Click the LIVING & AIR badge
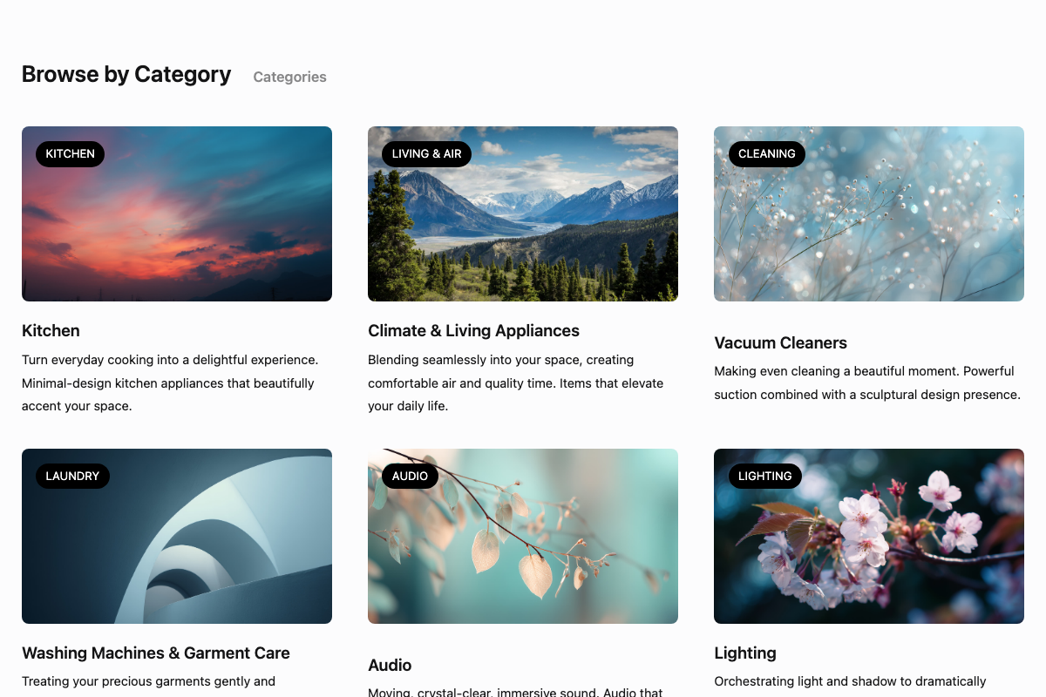 (x=426, y=154)
